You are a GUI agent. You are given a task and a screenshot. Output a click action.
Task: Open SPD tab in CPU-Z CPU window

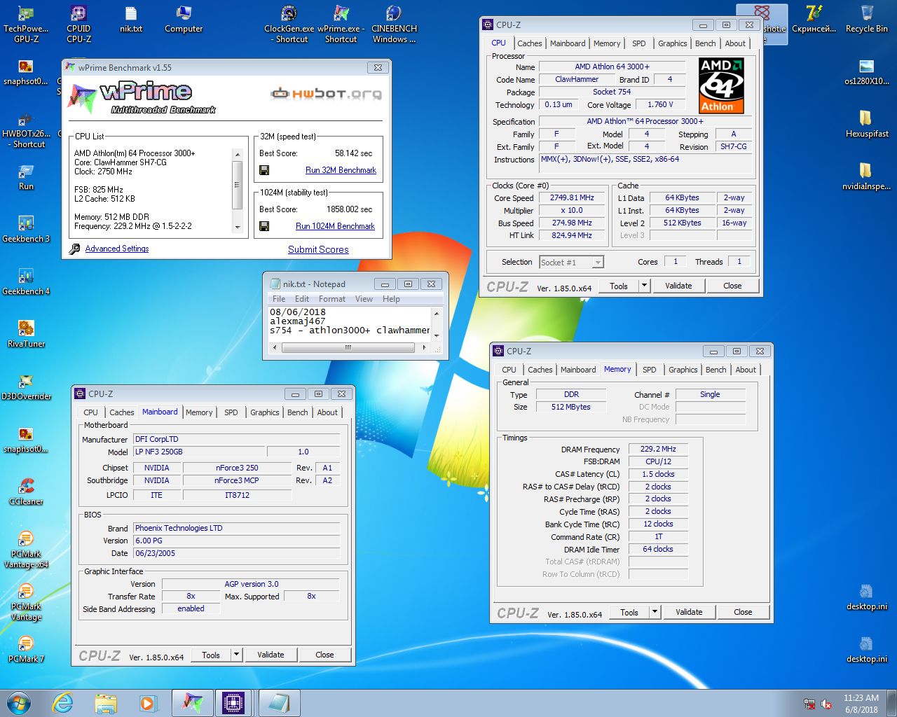click(639, 43)
